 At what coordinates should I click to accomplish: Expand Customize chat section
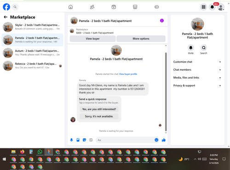197,62
